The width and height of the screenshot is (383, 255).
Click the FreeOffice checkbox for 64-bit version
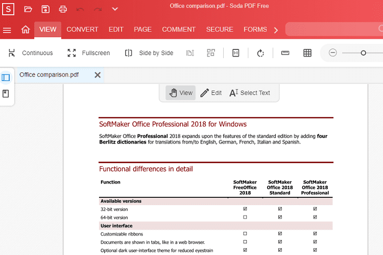245,217
